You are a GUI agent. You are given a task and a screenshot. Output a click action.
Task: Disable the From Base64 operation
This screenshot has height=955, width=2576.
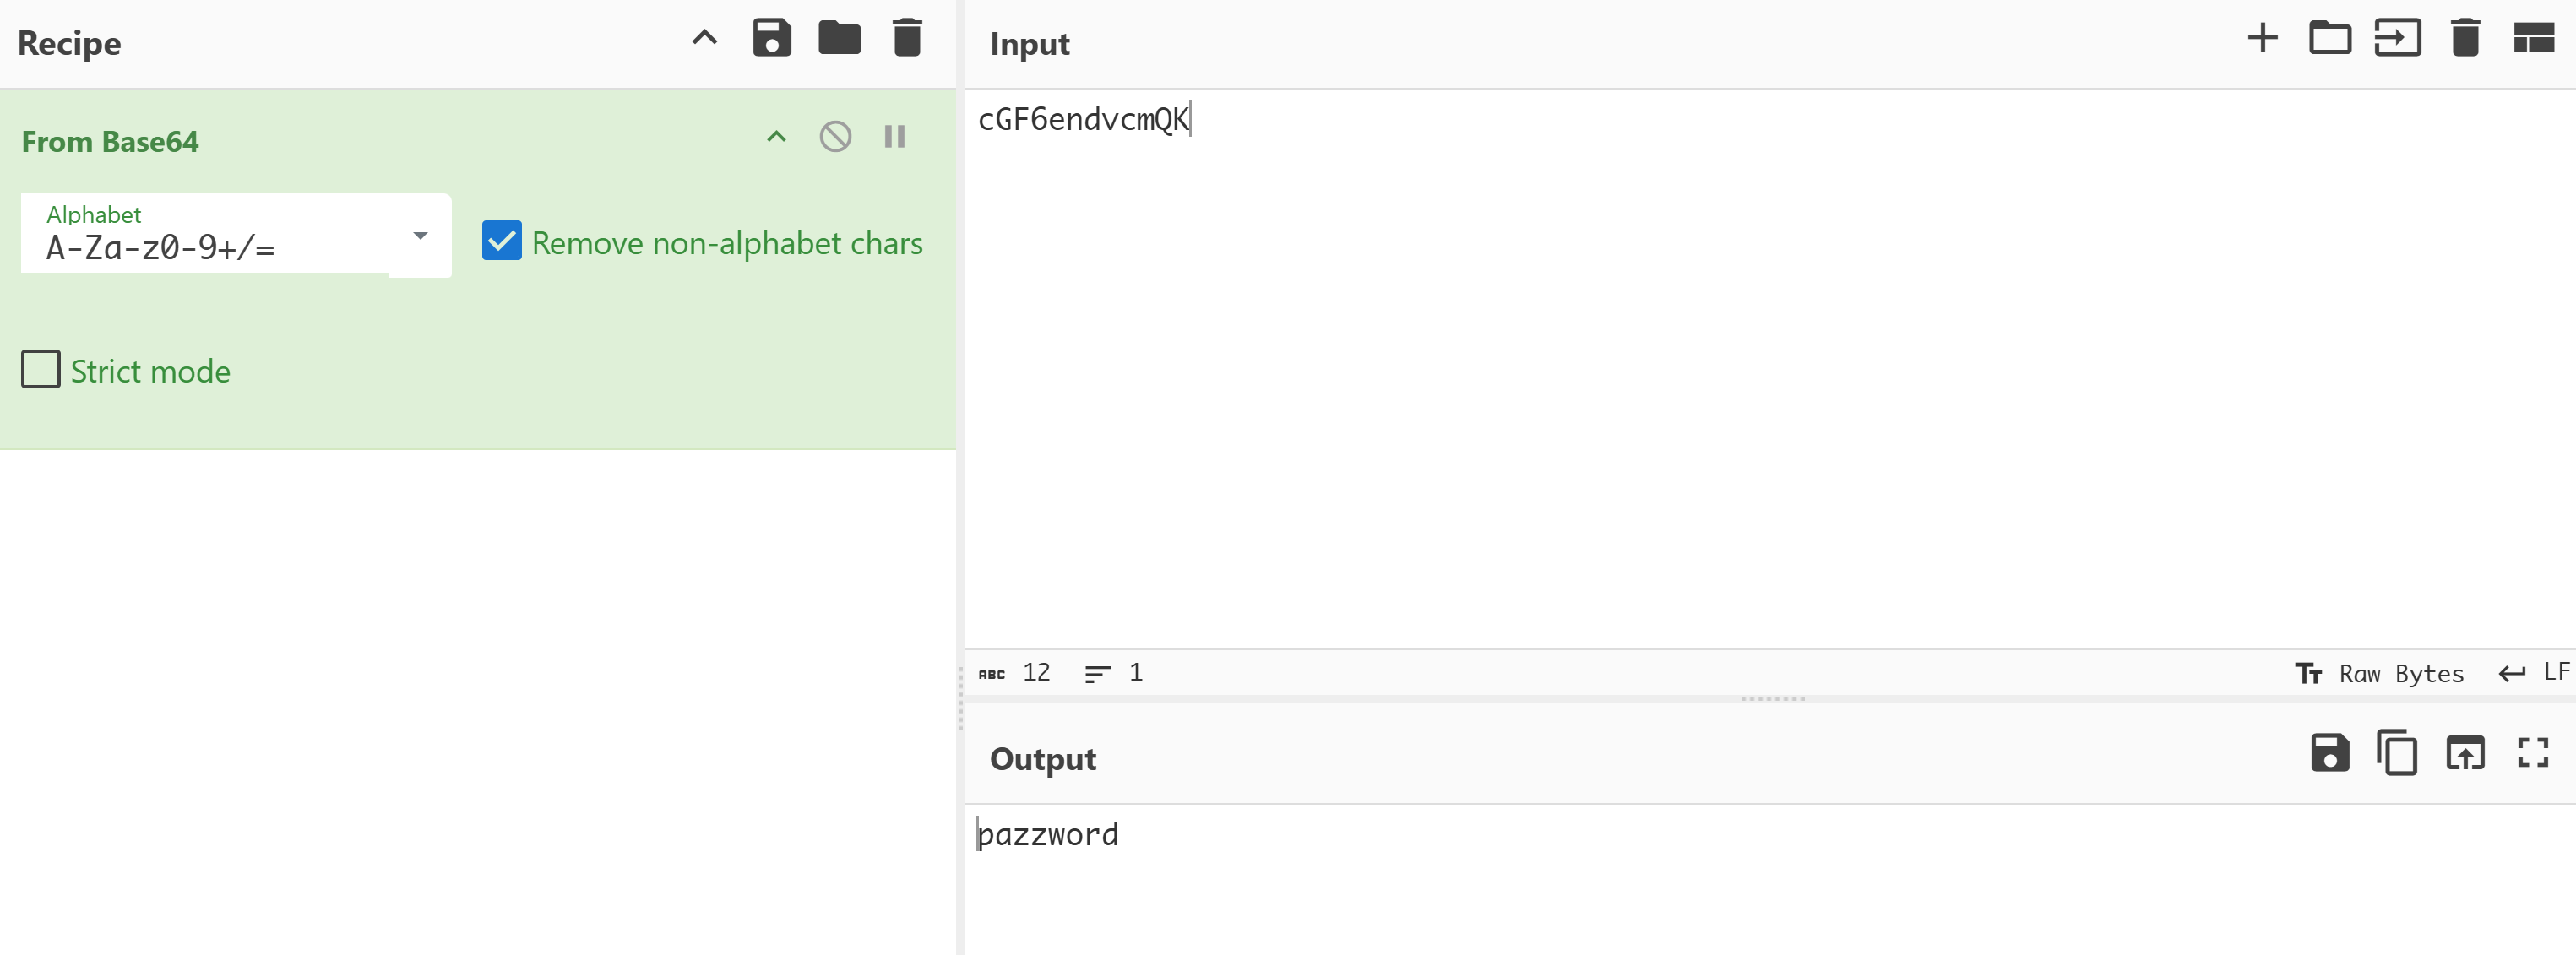click(x=835, y=137)
